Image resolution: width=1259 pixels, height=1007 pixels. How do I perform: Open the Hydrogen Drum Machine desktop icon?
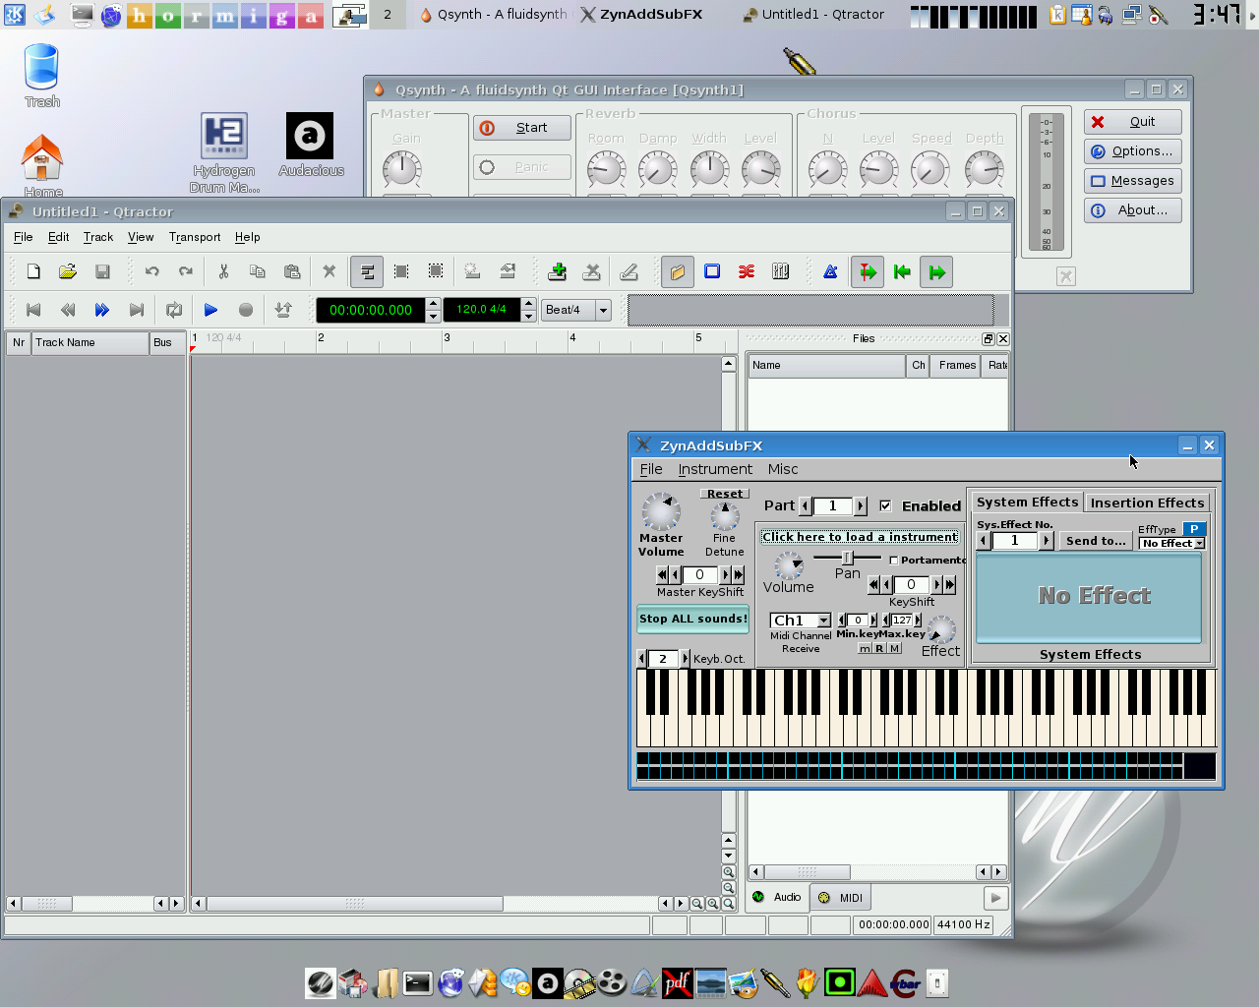[x=224, y=152]
